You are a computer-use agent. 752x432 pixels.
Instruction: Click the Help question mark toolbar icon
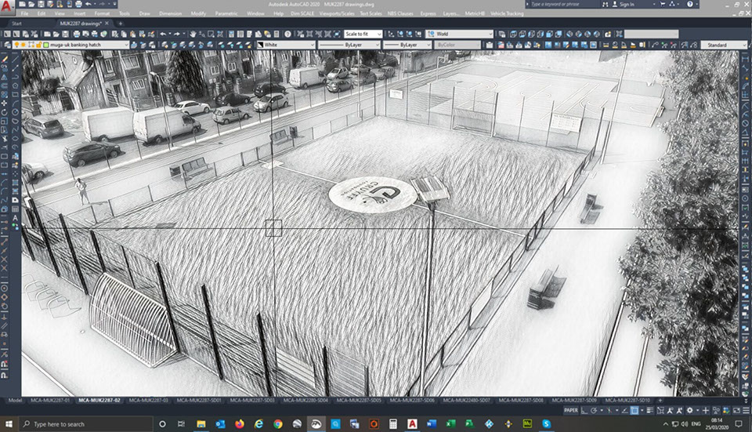287,34
